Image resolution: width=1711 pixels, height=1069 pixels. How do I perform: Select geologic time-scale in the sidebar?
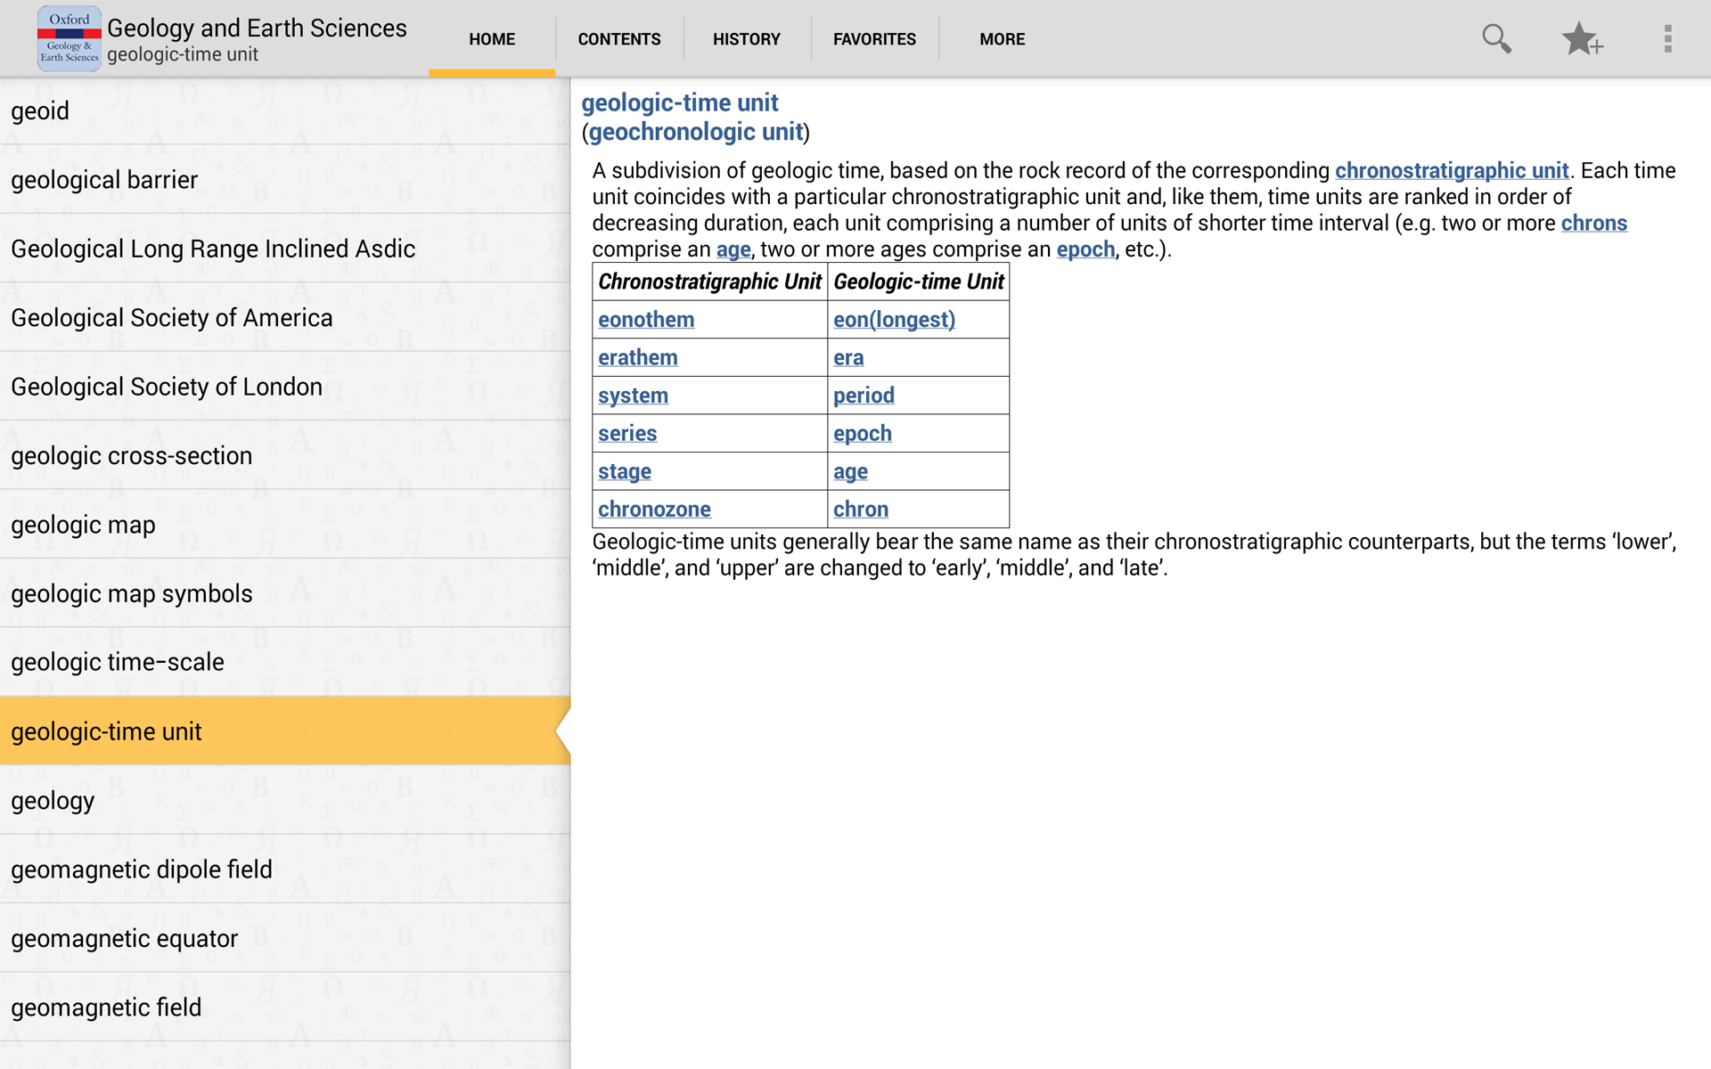[x=117, y=662]
